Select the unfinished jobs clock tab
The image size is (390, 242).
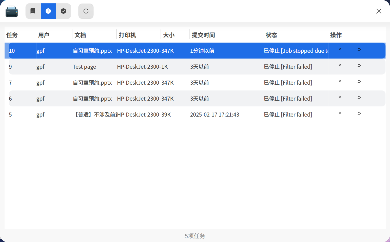coord(48,11)
